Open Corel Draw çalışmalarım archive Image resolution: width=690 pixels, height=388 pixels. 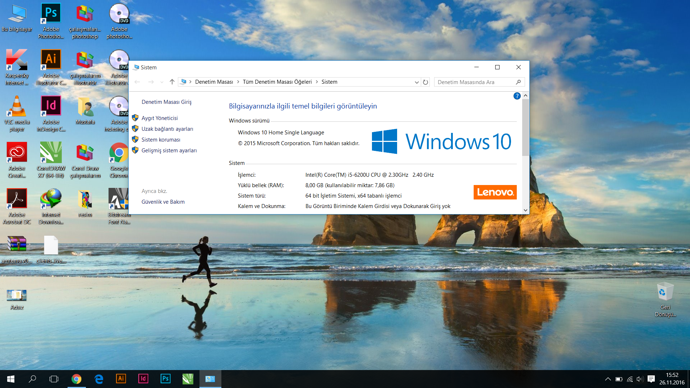tap(85, 160)
